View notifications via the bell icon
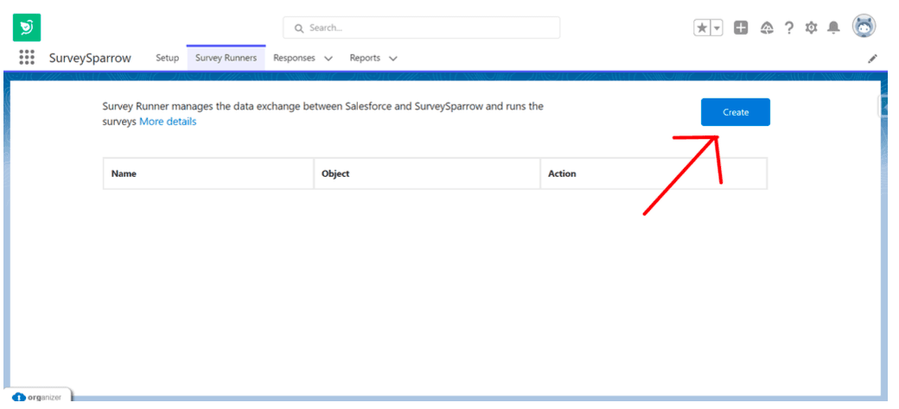Screen dimensions: 899x409 point(833,28)
